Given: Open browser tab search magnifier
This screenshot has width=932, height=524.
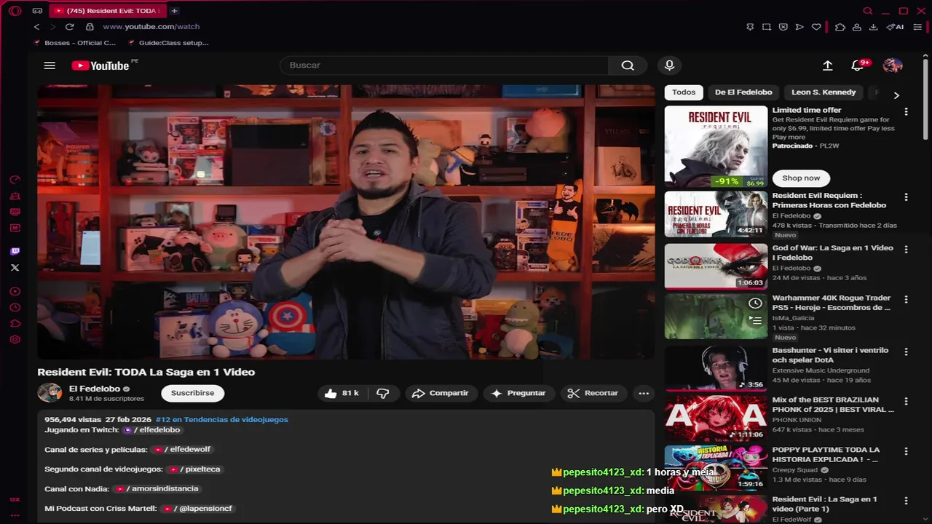Looking at the screenshot, I should pos(867,11).
